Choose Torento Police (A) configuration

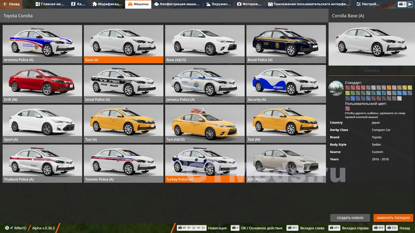point(124,164)
